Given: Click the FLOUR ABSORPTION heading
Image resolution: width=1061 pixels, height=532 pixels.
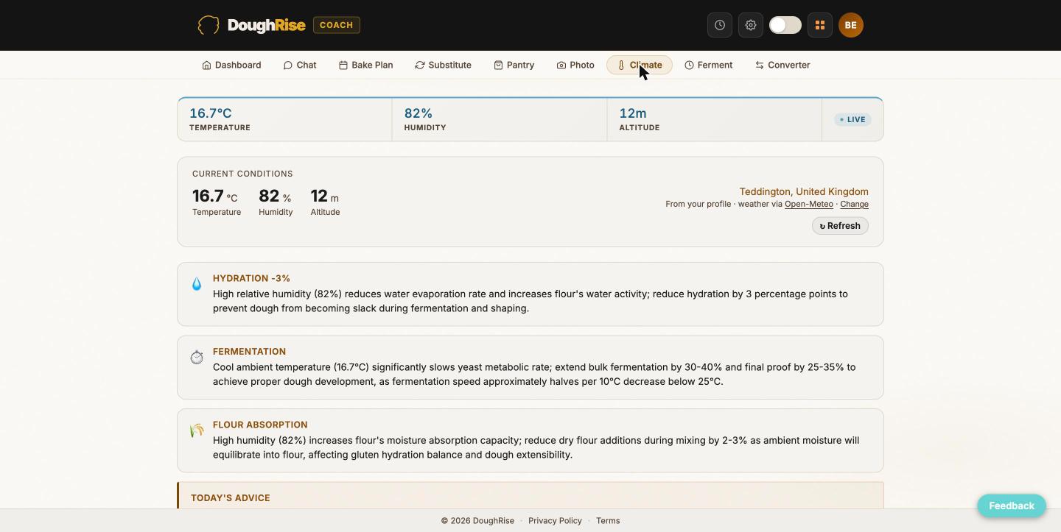Looking at the screenshot, I should pos(260,425).
